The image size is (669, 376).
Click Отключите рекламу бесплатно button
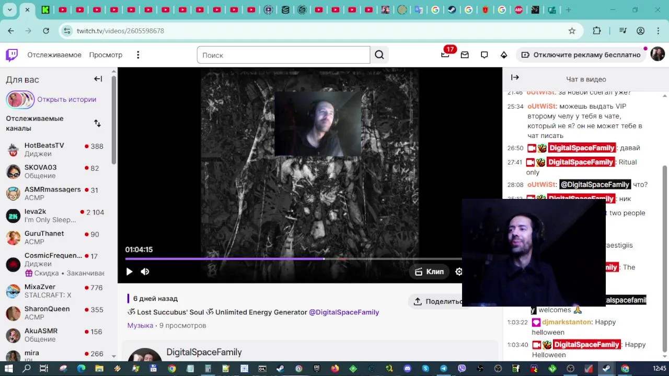581,55
